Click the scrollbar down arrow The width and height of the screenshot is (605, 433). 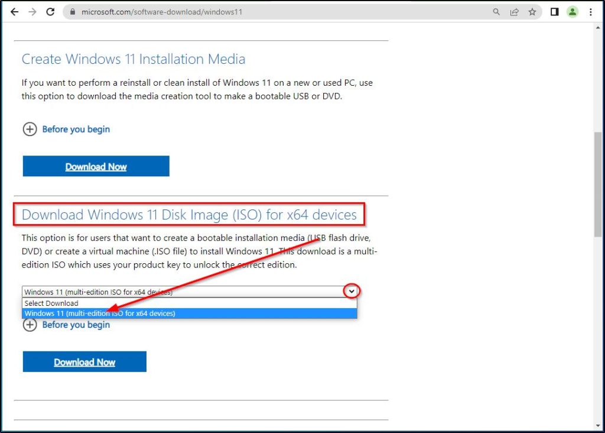598,426
